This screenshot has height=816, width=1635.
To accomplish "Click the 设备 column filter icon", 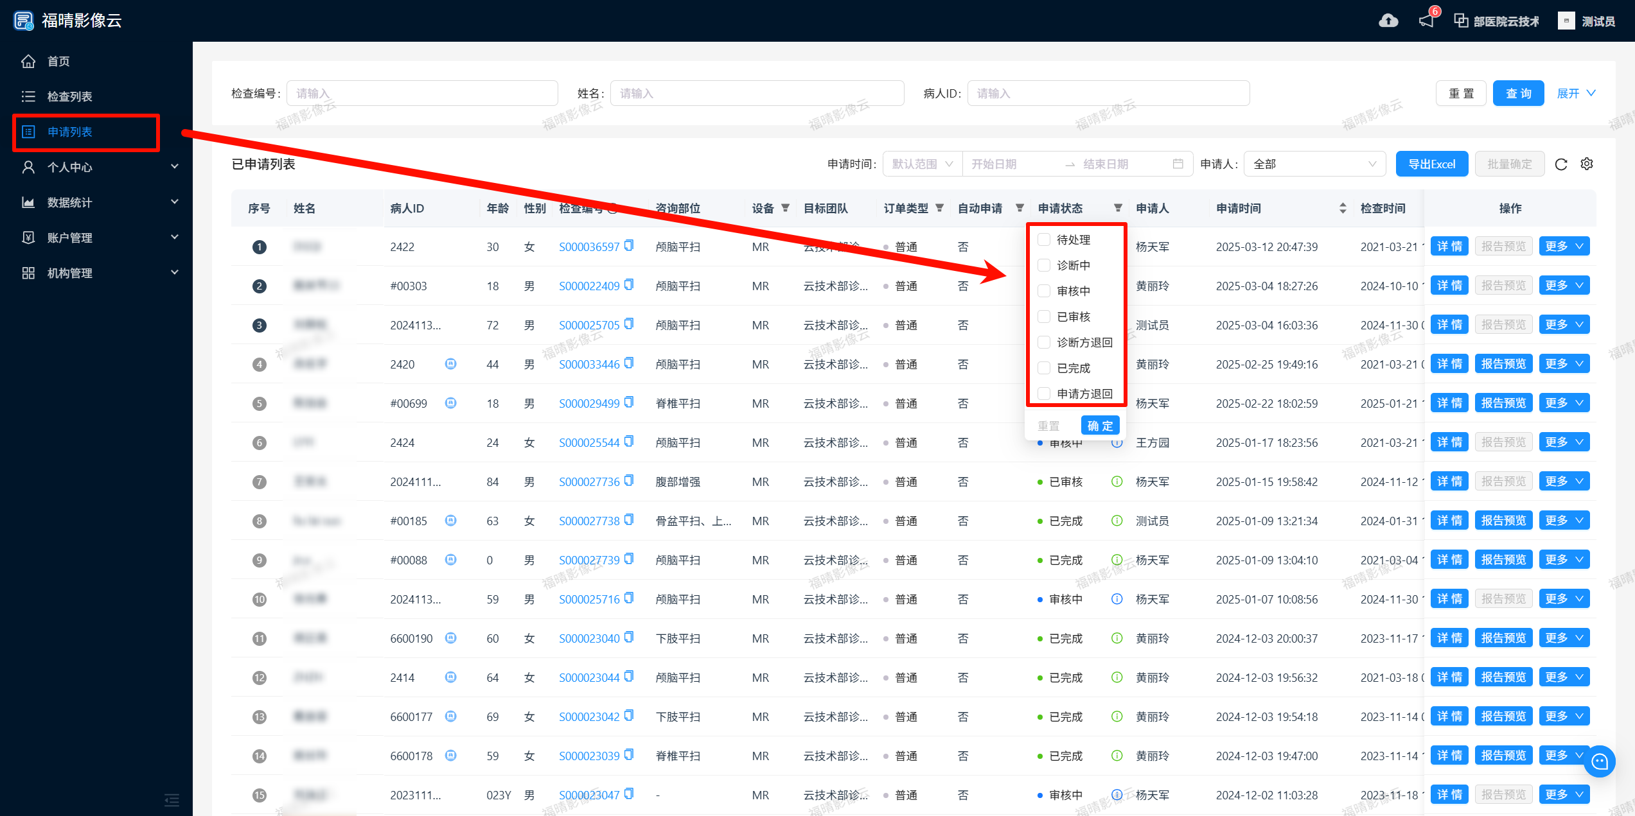I will click(x=785, y=208).
